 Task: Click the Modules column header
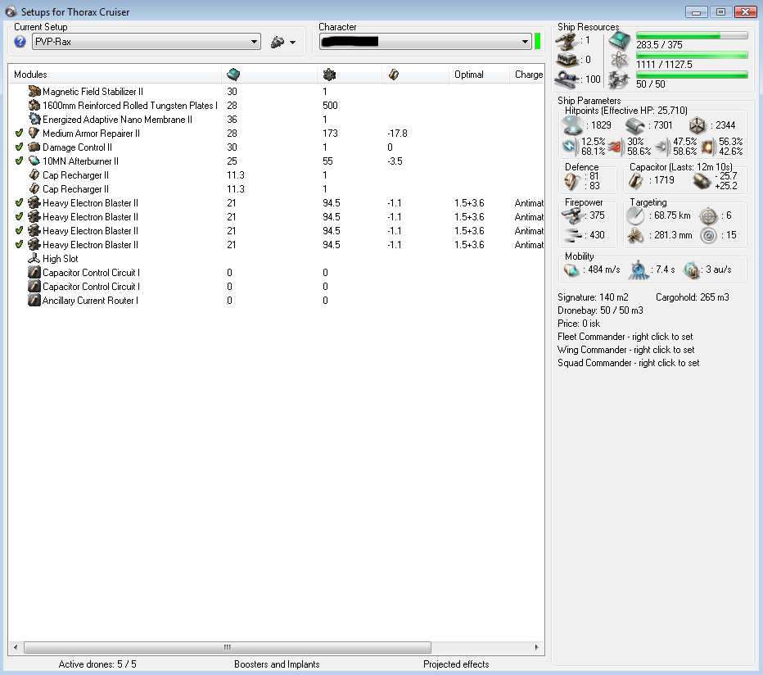(x=115, y=75)
